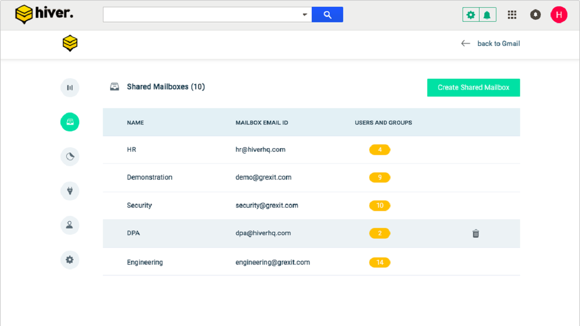Open sidebar Settings gear icon
Viewport: 580px width, 326px height.
(x=70, y=260)
